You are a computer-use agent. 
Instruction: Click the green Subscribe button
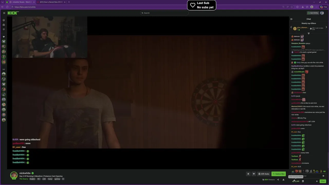click(x=279, y=174)
